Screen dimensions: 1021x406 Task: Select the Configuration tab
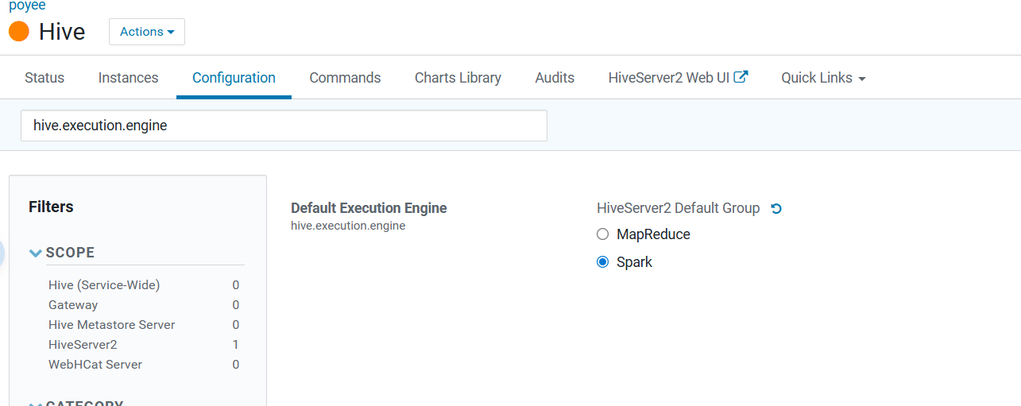pos(234,78)
